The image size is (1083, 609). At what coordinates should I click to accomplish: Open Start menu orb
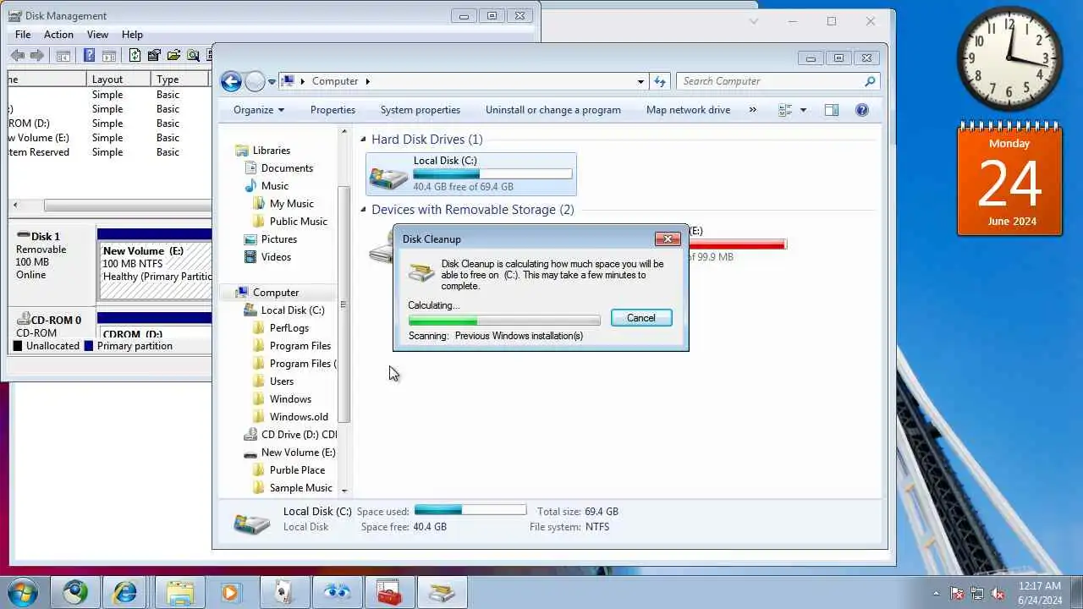coord(23,592)
